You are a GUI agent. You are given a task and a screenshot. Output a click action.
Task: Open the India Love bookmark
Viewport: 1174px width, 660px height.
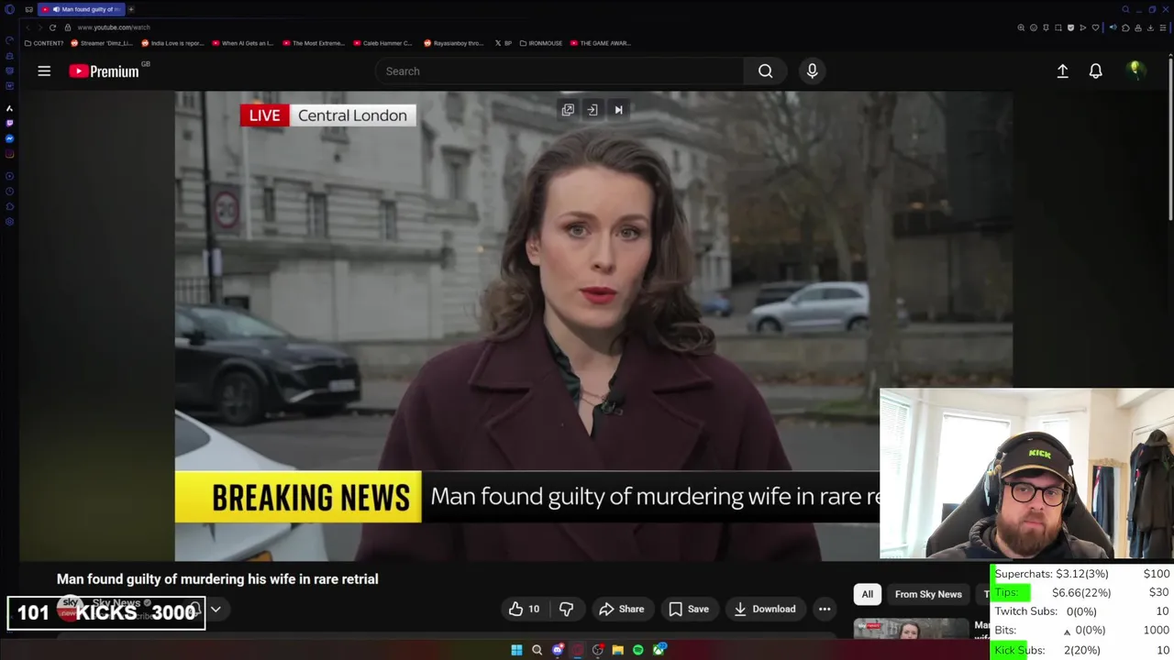click(x=173, y=43)
